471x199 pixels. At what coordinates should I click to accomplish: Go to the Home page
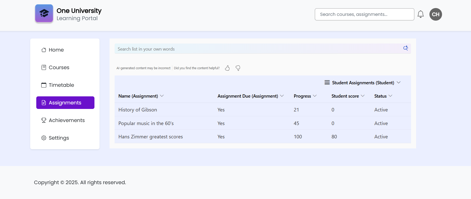[56, 50]
